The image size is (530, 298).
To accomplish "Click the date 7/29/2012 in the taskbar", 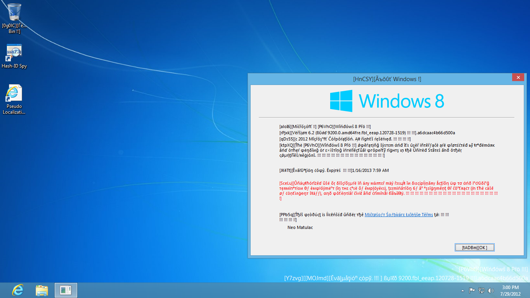I will pyautogui.click(x=510, y=294).
